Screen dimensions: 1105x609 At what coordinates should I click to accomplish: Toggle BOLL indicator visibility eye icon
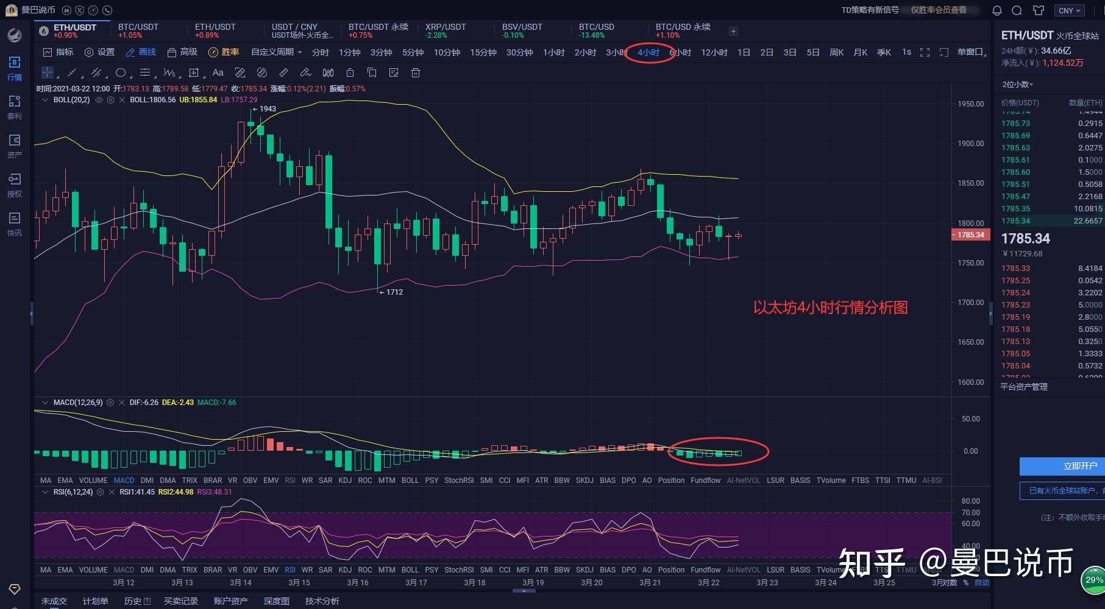coord(99,100)
